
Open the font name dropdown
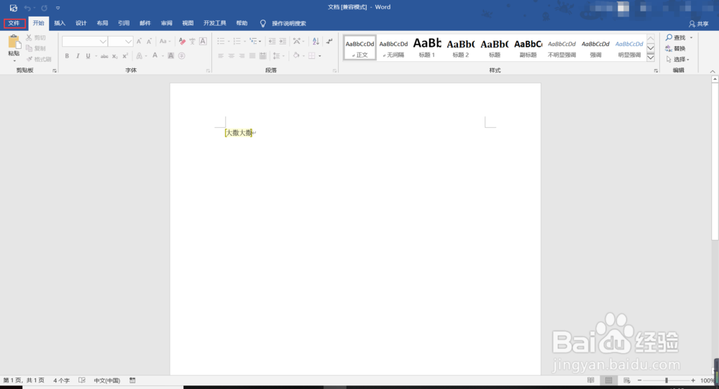(103, 41)
